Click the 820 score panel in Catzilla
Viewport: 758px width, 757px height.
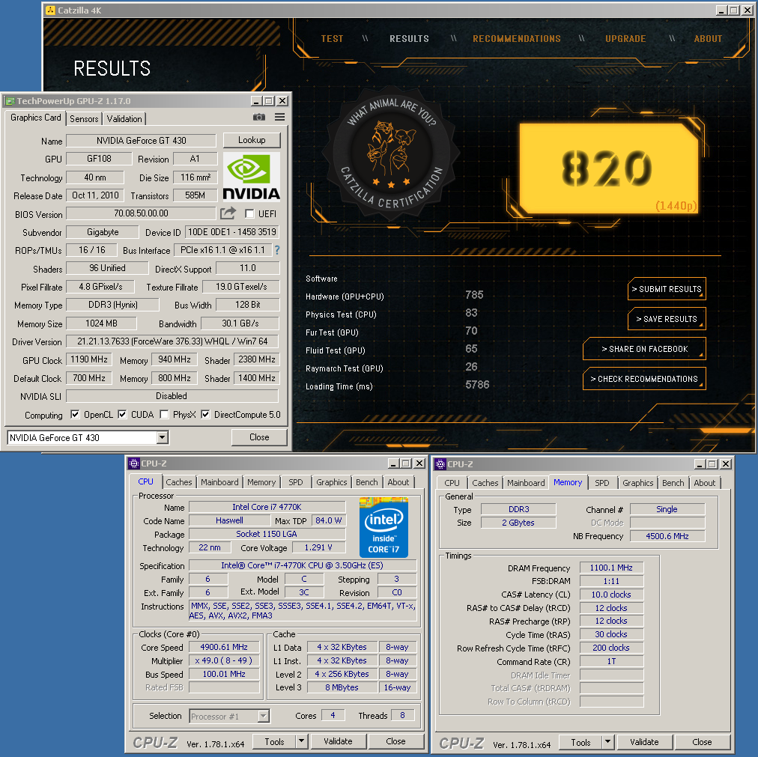(609, 168)
